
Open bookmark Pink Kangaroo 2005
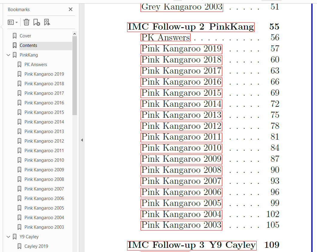(x=44, y=208)
